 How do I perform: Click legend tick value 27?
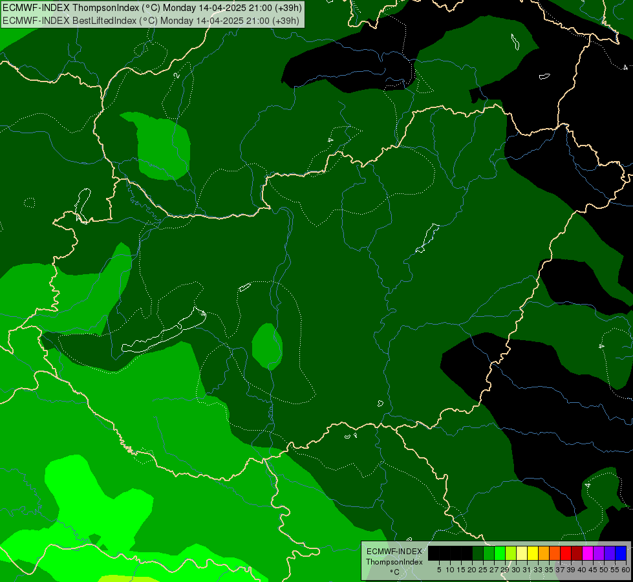494,570
